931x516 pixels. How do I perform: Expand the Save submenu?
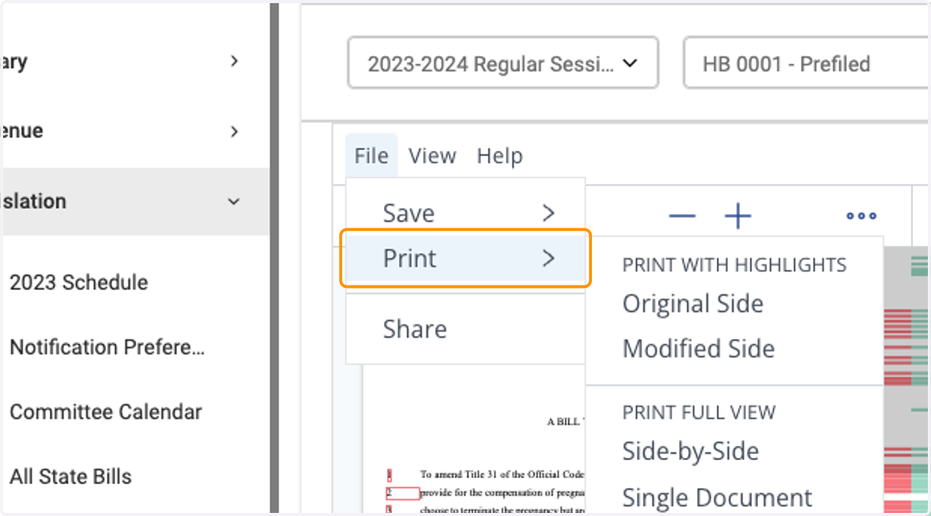(x=465, y=213)
